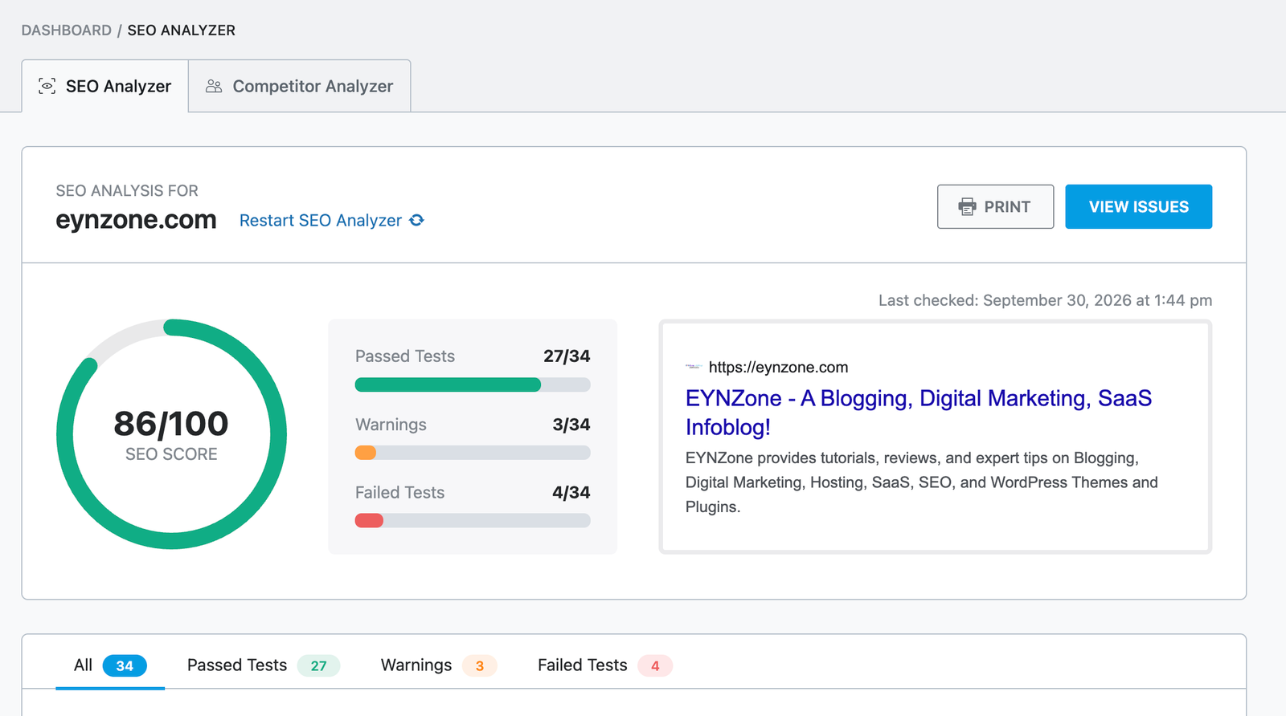Image resolution: width=1286 pixels, height=716 pixels.
Task: Open the SEO Analyzer tab
Action: pos(105,86)
